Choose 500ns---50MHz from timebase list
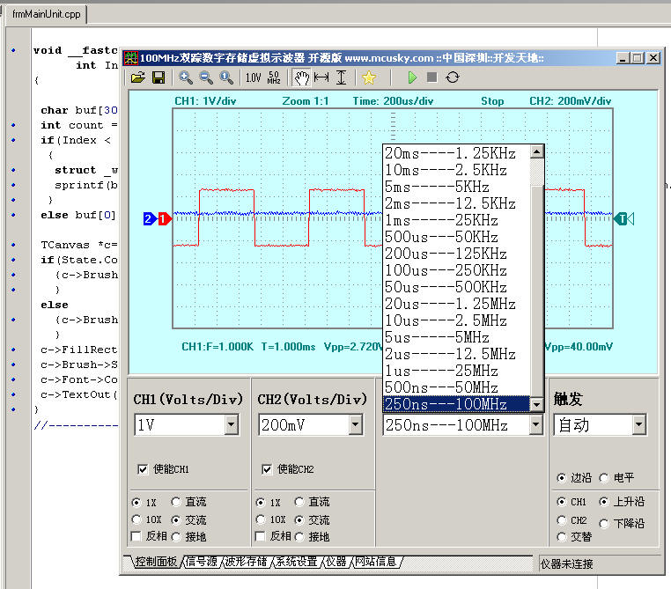Viewport: 671px width, 589px height. tap(457, 387)
